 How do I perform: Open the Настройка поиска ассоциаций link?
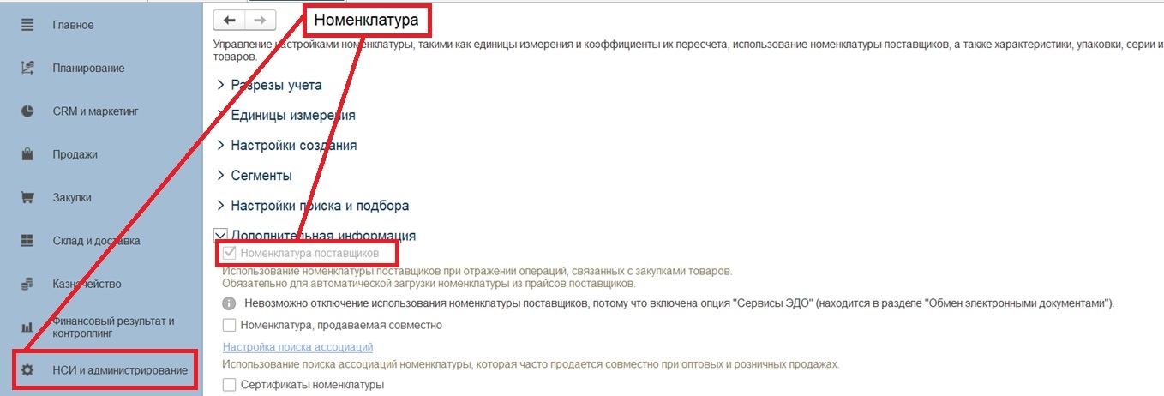[x=297, y=346]
